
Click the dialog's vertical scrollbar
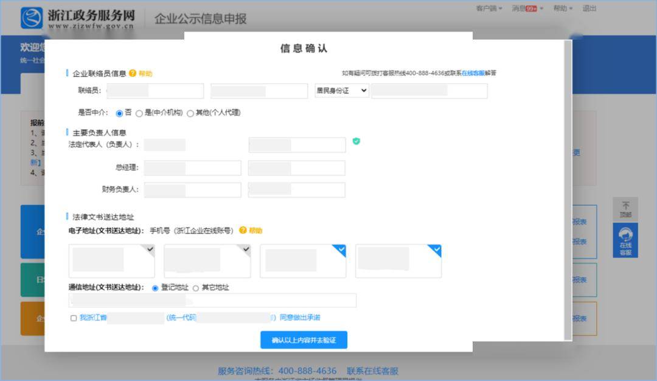pos(568,190)
